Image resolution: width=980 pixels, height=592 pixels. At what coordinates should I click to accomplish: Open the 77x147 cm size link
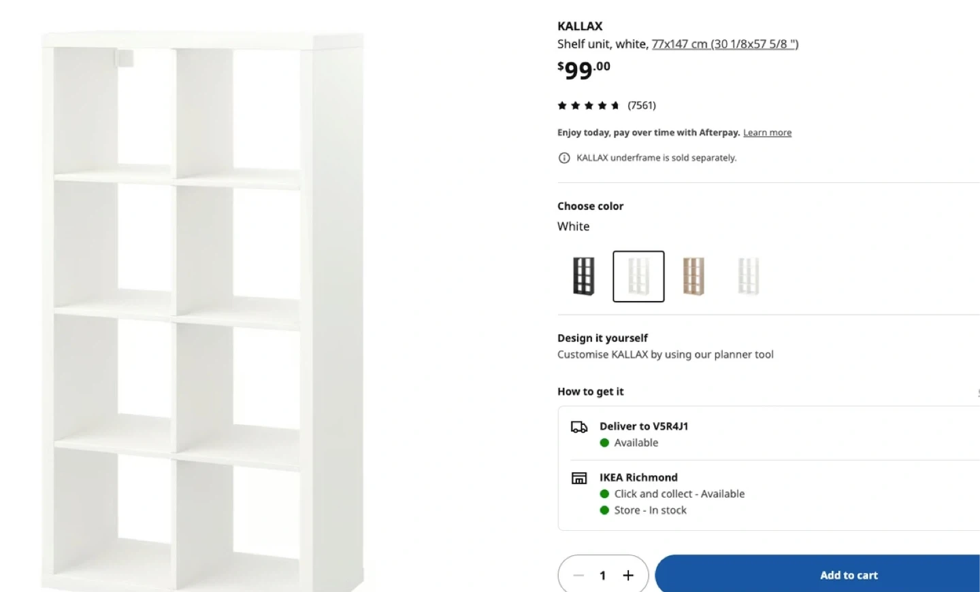725,44
